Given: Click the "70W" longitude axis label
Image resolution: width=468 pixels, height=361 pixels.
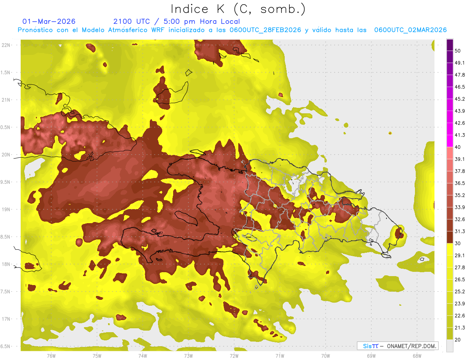Looking at the screenshot, I should tap(326, 356).
